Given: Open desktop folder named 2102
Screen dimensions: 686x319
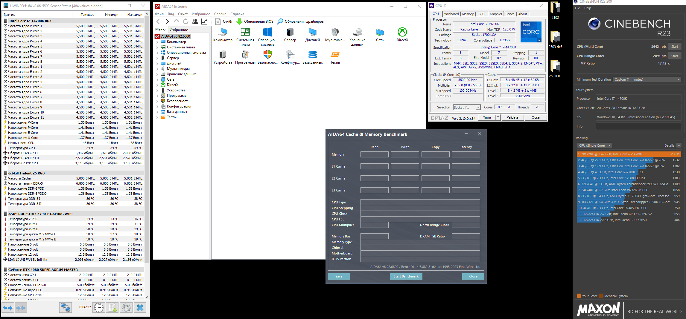Looking at the screenshot, I should click(555, 10).
